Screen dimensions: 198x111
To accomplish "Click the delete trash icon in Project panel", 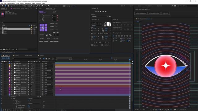I will pos(16,49).
